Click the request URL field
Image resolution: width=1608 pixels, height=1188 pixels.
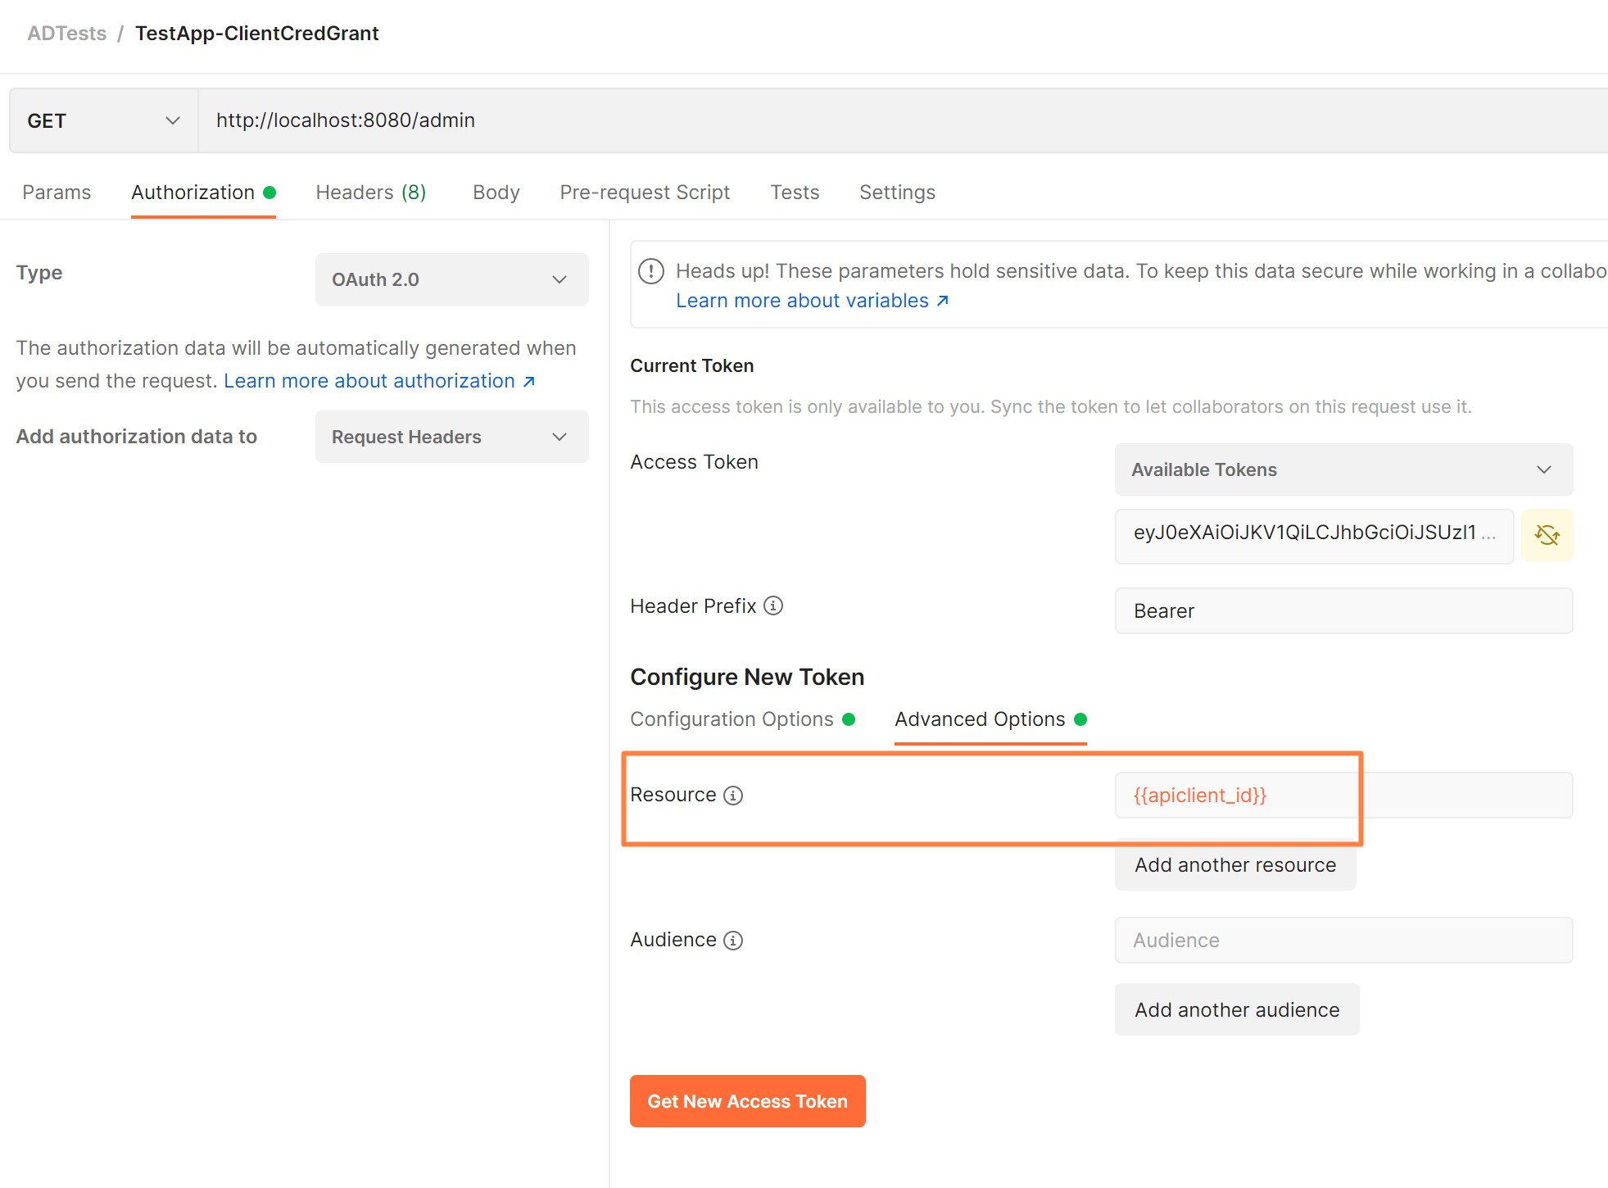[903, 120]
